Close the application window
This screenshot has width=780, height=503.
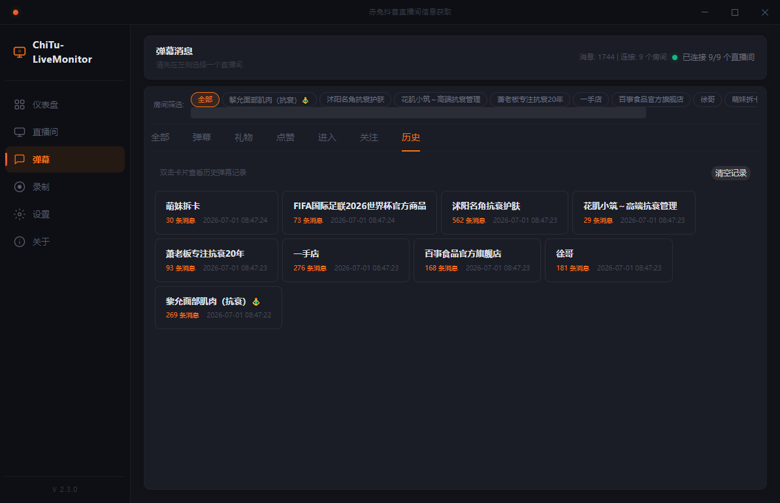point(764,12)
